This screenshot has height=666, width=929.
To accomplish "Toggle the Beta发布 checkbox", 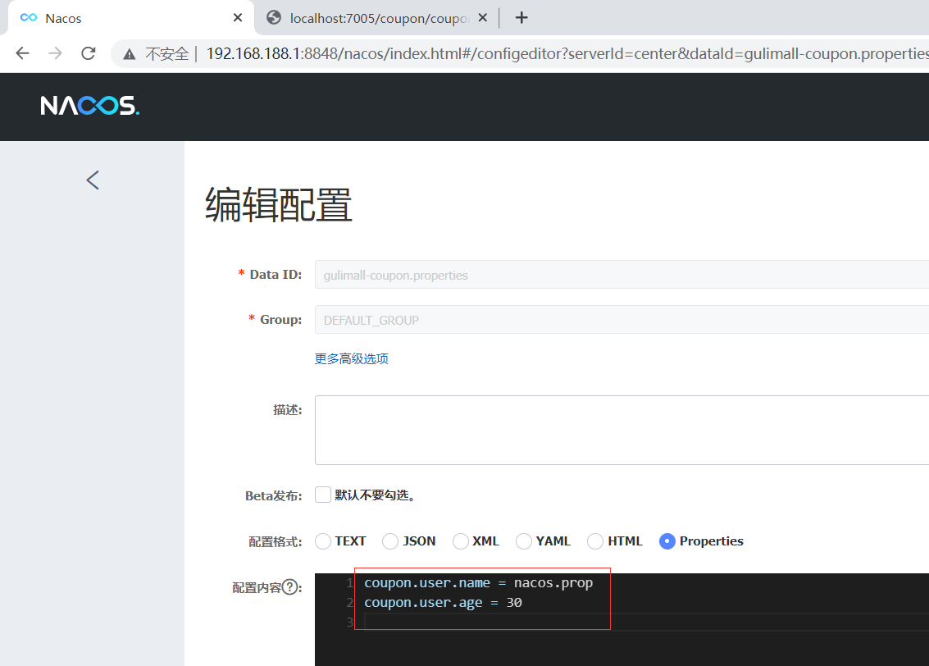I will coord(323,495).
